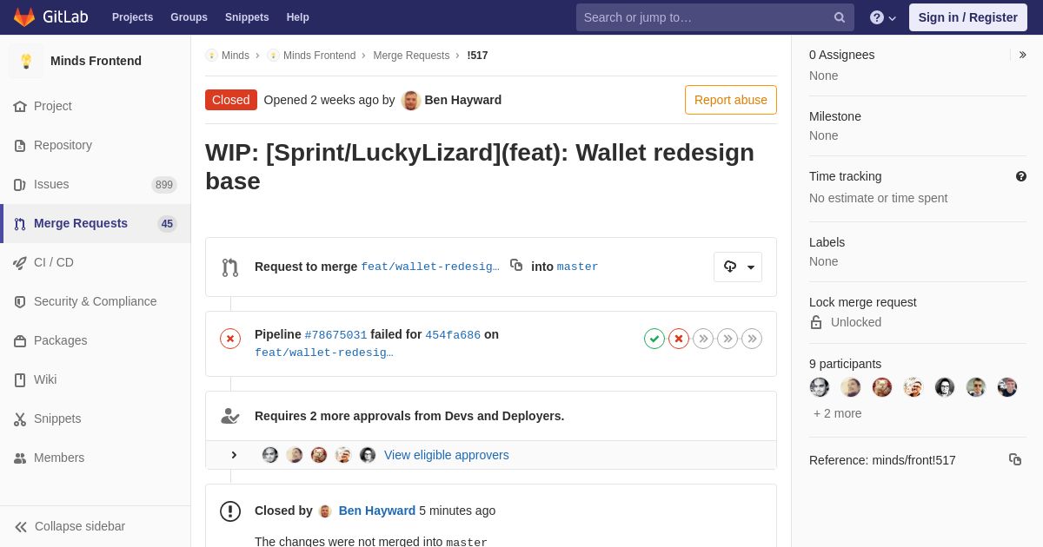
Task: Collapse the right sidebar with chevrons
Action: 1022,55
